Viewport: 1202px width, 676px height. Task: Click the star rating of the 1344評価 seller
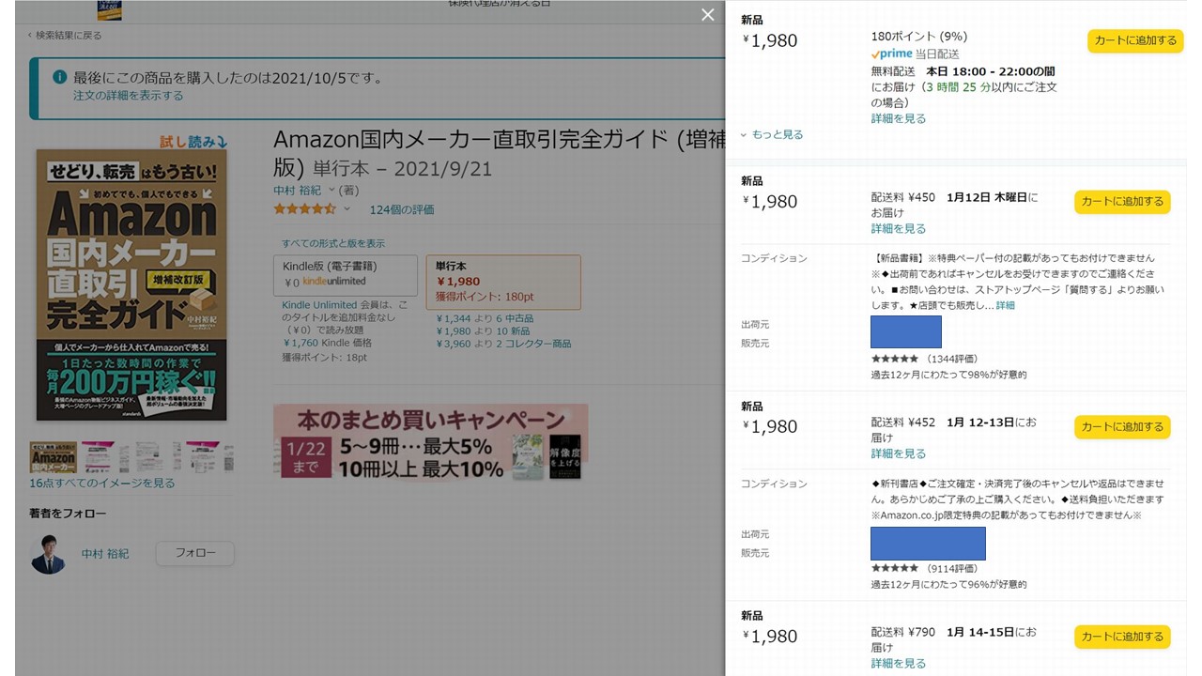tap(895, 360)
